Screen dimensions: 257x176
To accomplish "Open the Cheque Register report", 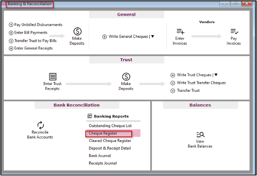I will pos(103,133).
